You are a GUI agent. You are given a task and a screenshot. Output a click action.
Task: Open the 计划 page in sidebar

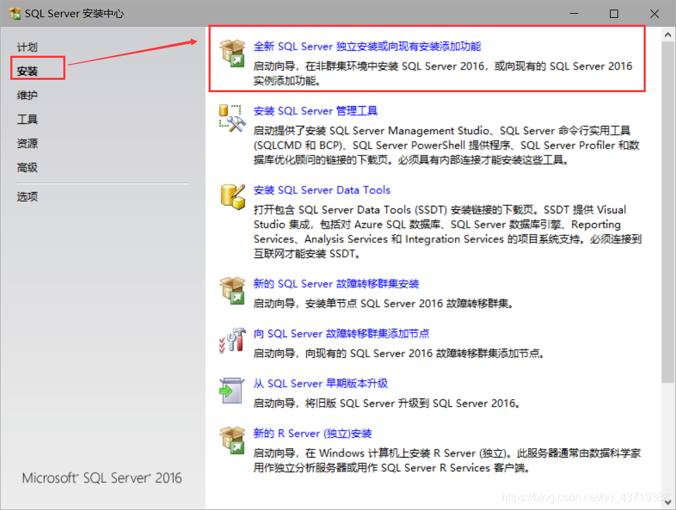[27, 47]
